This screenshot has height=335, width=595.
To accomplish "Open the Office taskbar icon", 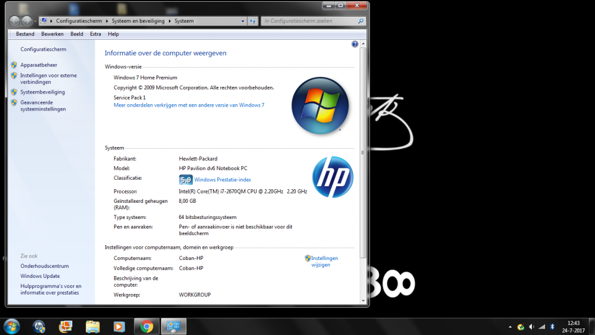I will coord(65,326).
